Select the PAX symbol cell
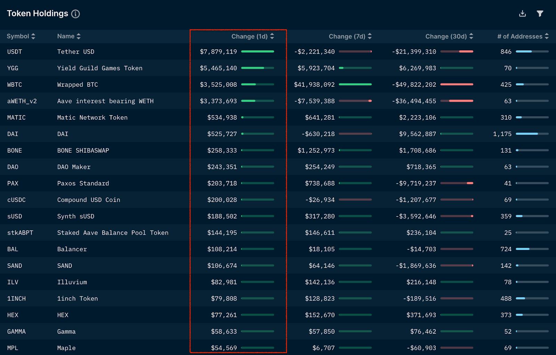556x355 pixels. pyautogui.click(x=13, y=184)
